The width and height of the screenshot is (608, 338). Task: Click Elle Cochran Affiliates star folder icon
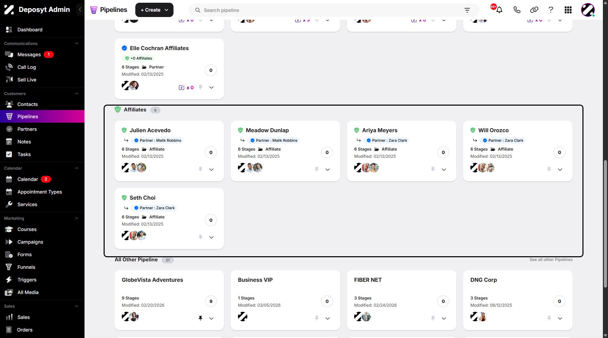pyautogui.click(x=182, y=88)
